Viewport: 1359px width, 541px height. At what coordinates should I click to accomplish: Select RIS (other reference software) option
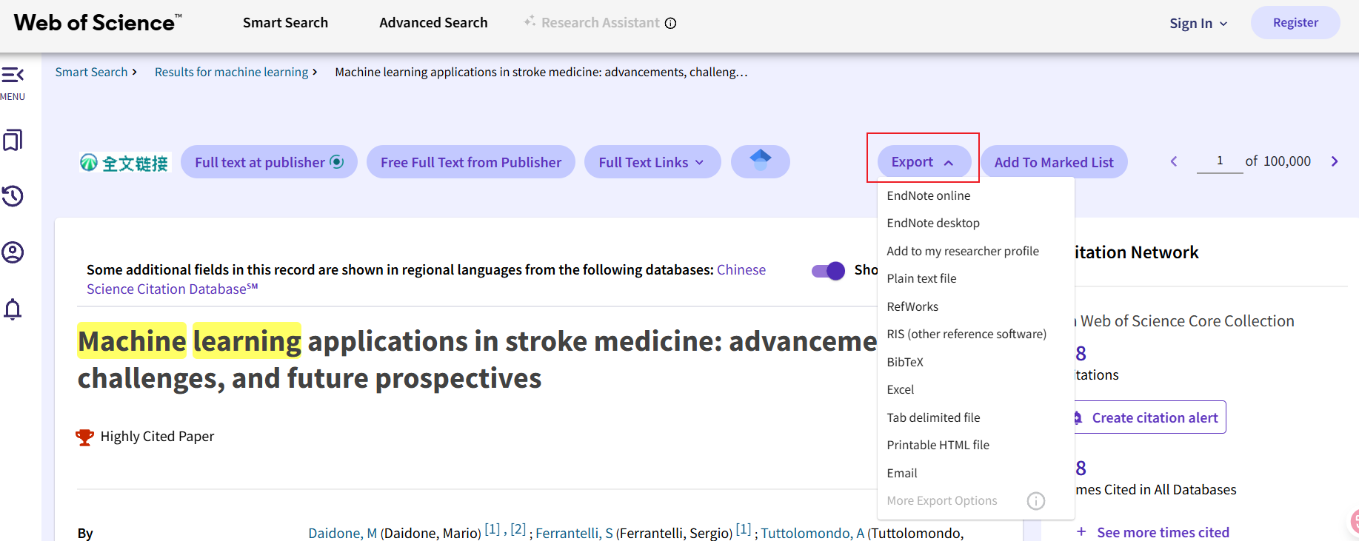pyautogui.click(x=966, y=335)
